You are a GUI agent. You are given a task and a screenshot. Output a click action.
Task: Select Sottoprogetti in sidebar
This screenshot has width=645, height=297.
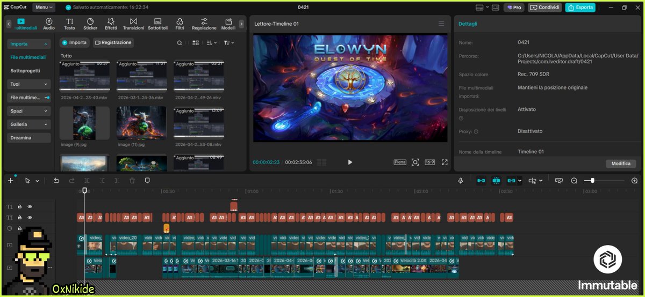pos(25,71)
